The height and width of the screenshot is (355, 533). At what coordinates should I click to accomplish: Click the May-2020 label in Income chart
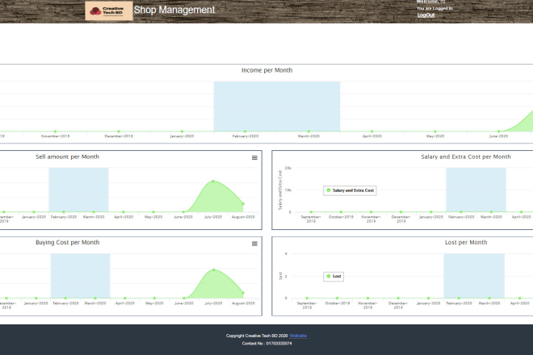pyautogui.click(x=435, y=136)
